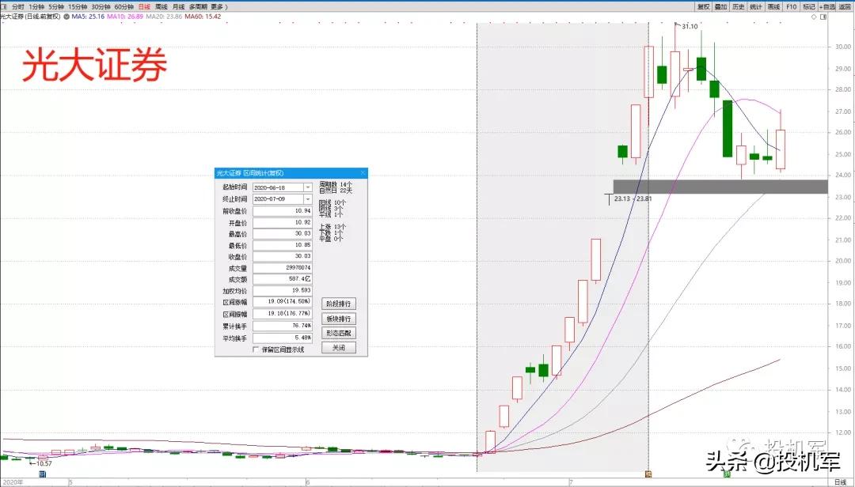855x487 pixels.
Task: Click the window icon left of 分时
Action: click(4, 6)
